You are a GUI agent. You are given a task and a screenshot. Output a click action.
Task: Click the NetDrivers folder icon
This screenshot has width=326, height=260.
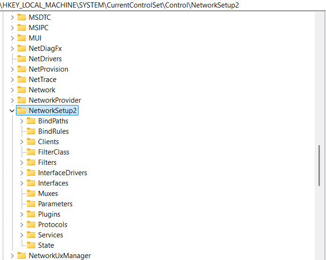pyautogui.click(x=22, y=58)
